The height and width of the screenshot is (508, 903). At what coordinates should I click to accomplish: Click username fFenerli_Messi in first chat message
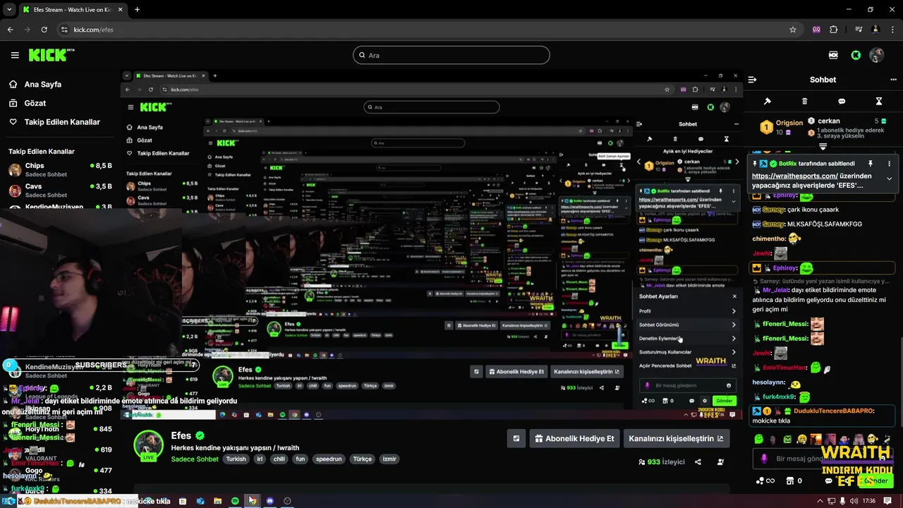pos(785,324)
